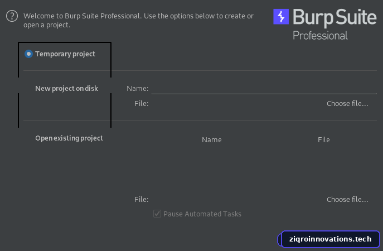
Task: Toggle the Pause Automated Tasks checkbox
Action: tap(157, 214)
